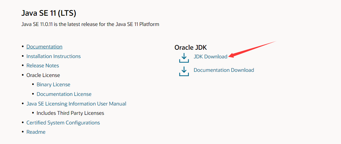Click the download icon beside JDK Download

tap(184, 58)
